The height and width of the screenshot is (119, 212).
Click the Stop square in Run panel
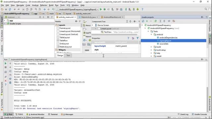[6, 67]
